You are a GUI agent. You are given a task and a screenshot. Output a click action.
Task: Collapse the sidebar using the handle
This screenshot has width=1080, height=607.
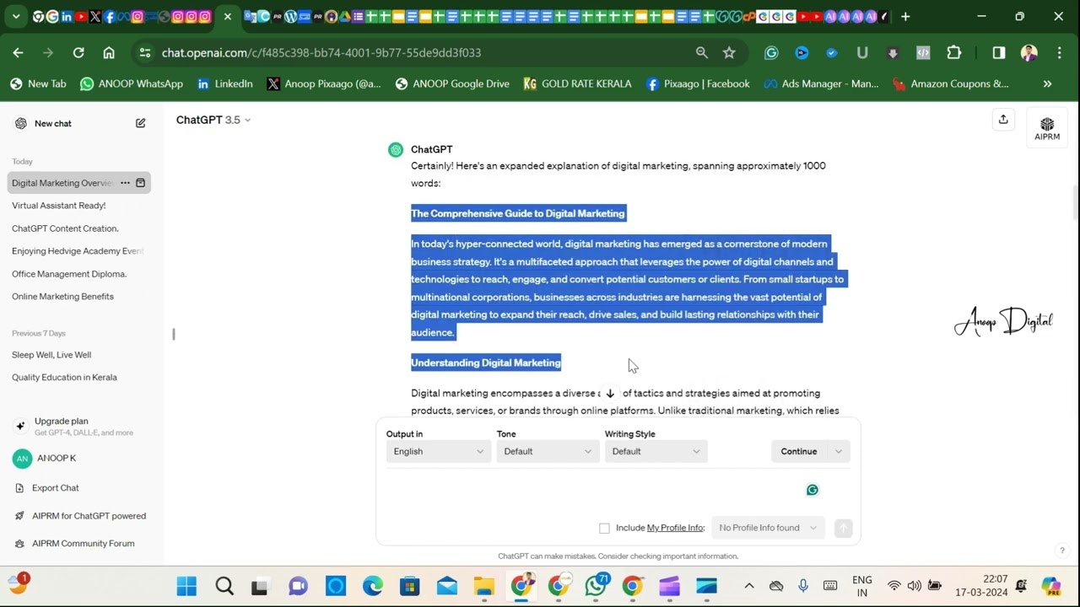coord(173,334)
